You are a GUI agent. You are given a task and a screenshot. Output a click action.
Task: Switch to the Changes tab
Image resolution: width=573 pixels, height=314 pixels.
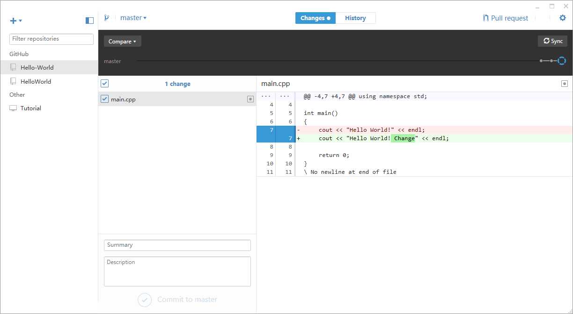[315, 18]
